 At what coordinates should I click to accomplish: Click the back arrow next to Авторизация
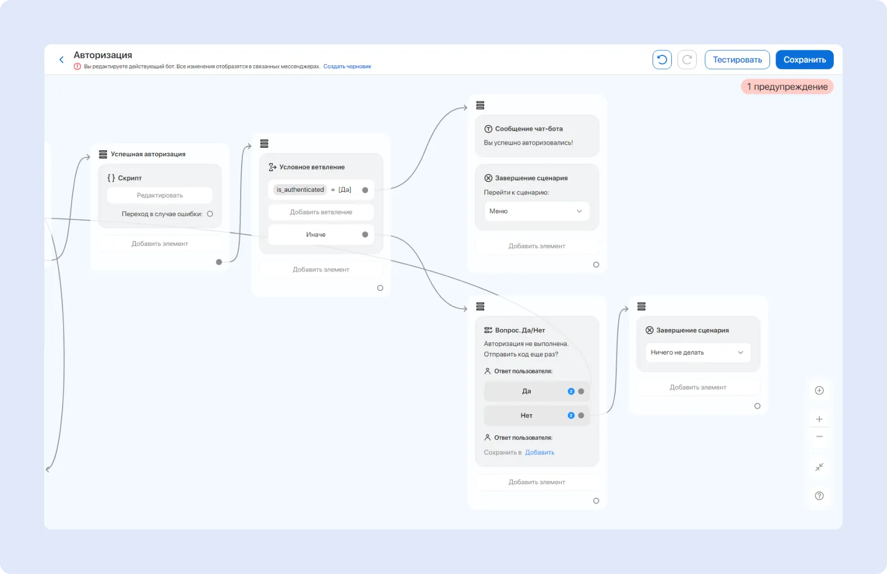(62, 60)
